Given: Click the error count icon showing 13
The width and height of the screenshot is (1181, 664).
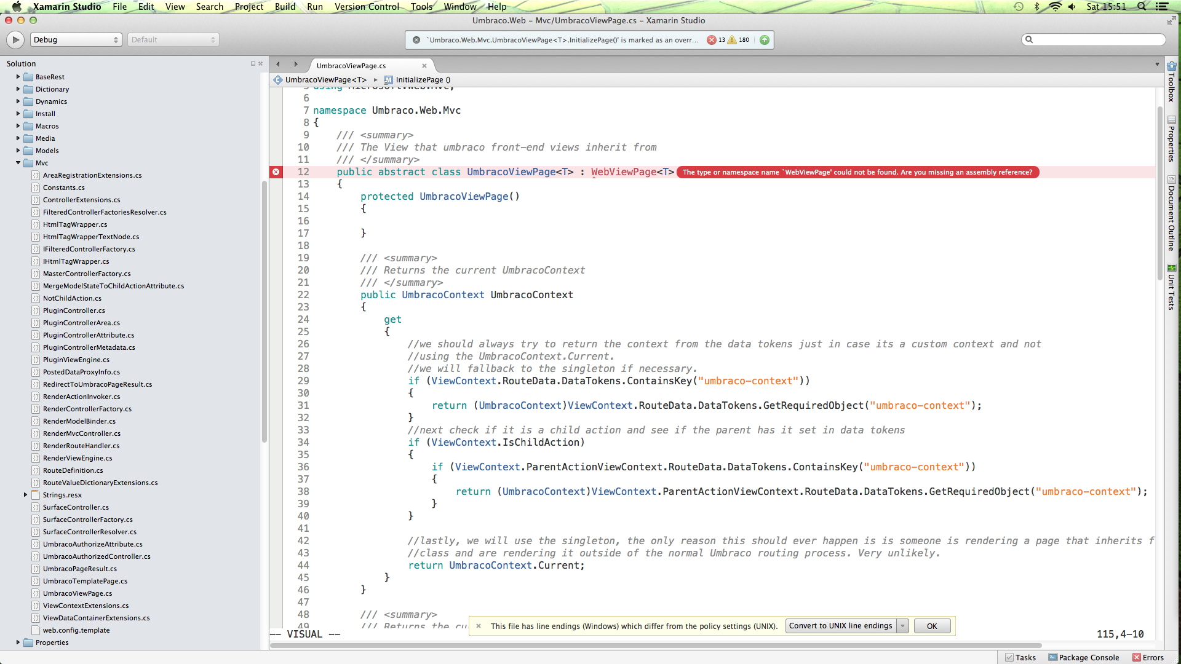Looking at the screenshot, I should [x=712, y=40].
